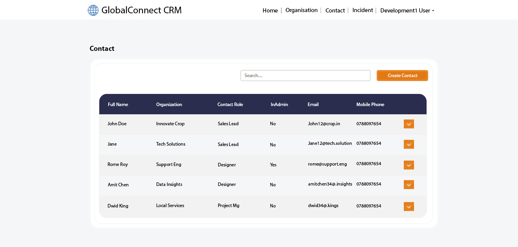Click the Project Mg role cell
The width and height of the screenshot is (518, 247).
pos(228,206)
